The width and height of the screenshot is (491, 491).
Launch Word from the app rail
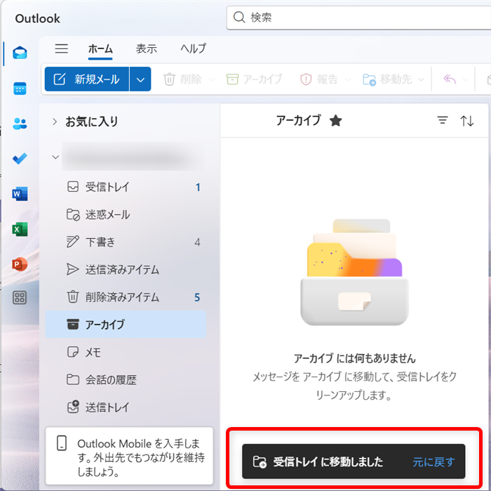click(20, 194)
